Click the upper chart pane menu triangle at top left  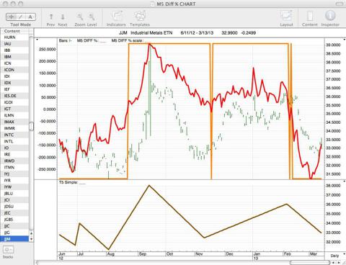click(x=37, y=40)
